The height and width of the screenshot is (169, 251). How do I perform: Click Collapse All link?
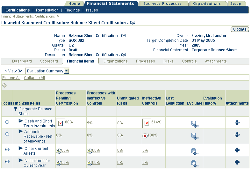click(x=34, y=78)
